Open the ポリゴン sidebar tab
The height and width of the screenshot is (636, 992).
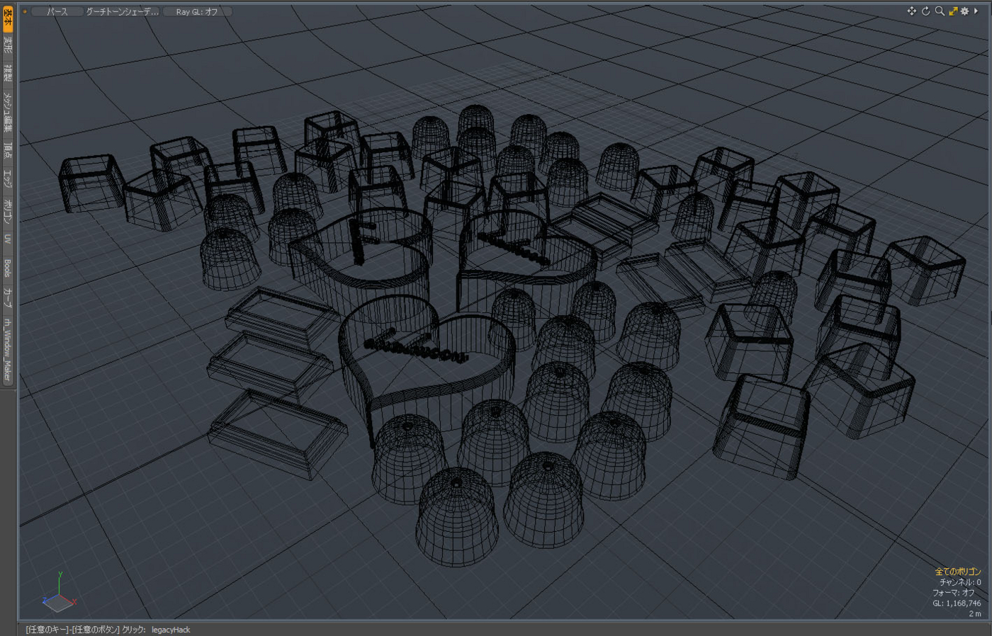[8, 212]
